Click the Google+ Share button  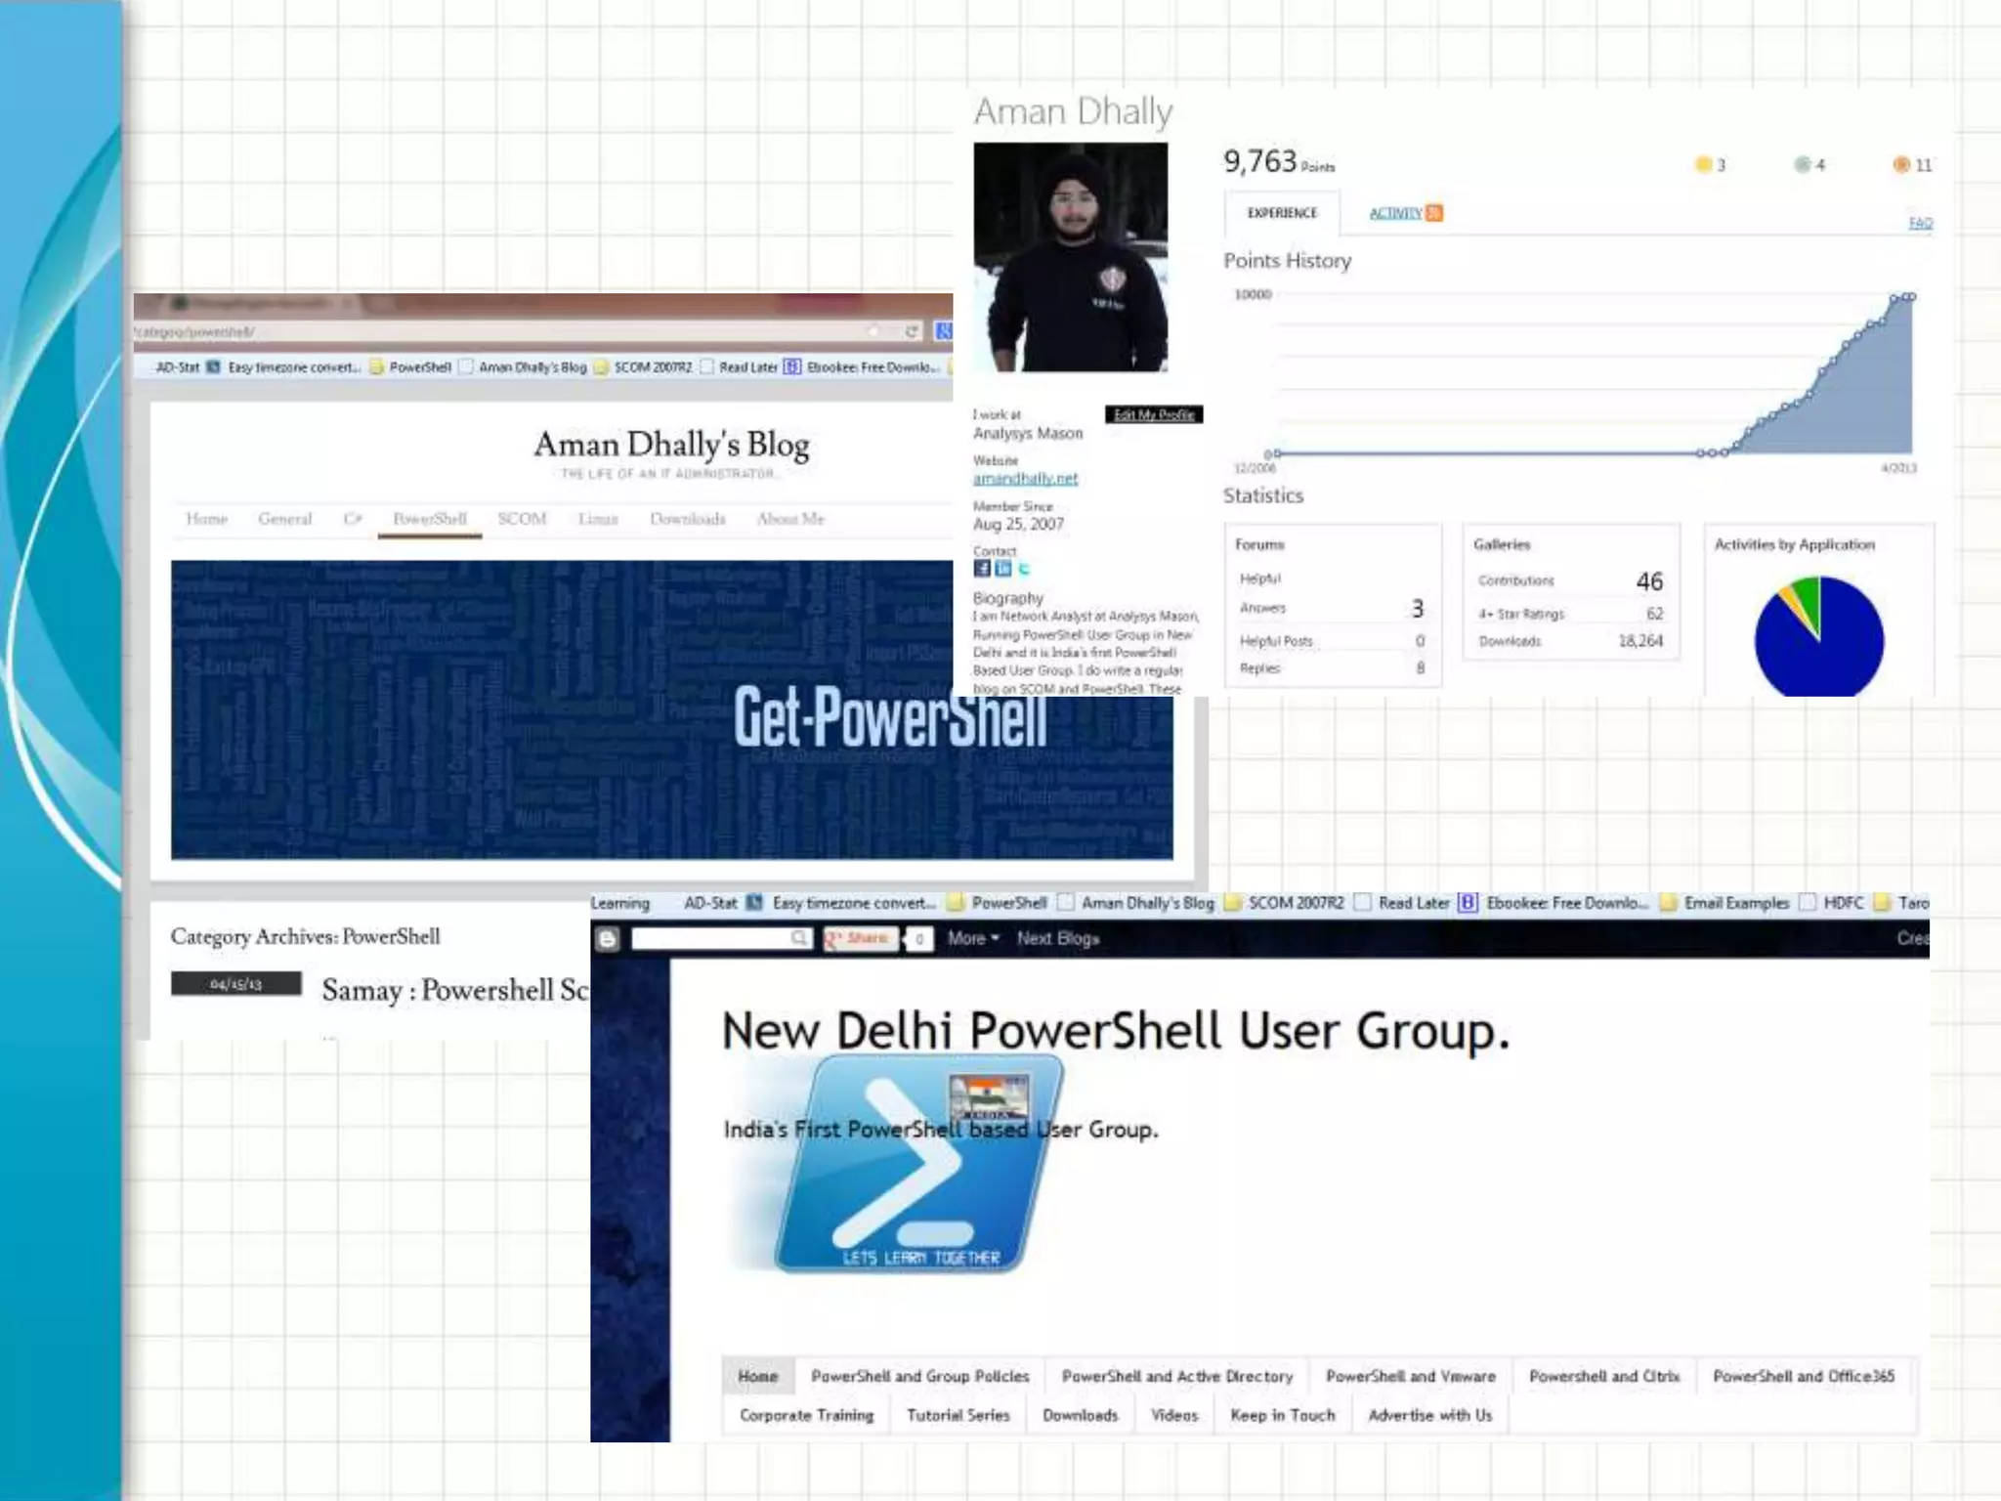pos(860,938)
